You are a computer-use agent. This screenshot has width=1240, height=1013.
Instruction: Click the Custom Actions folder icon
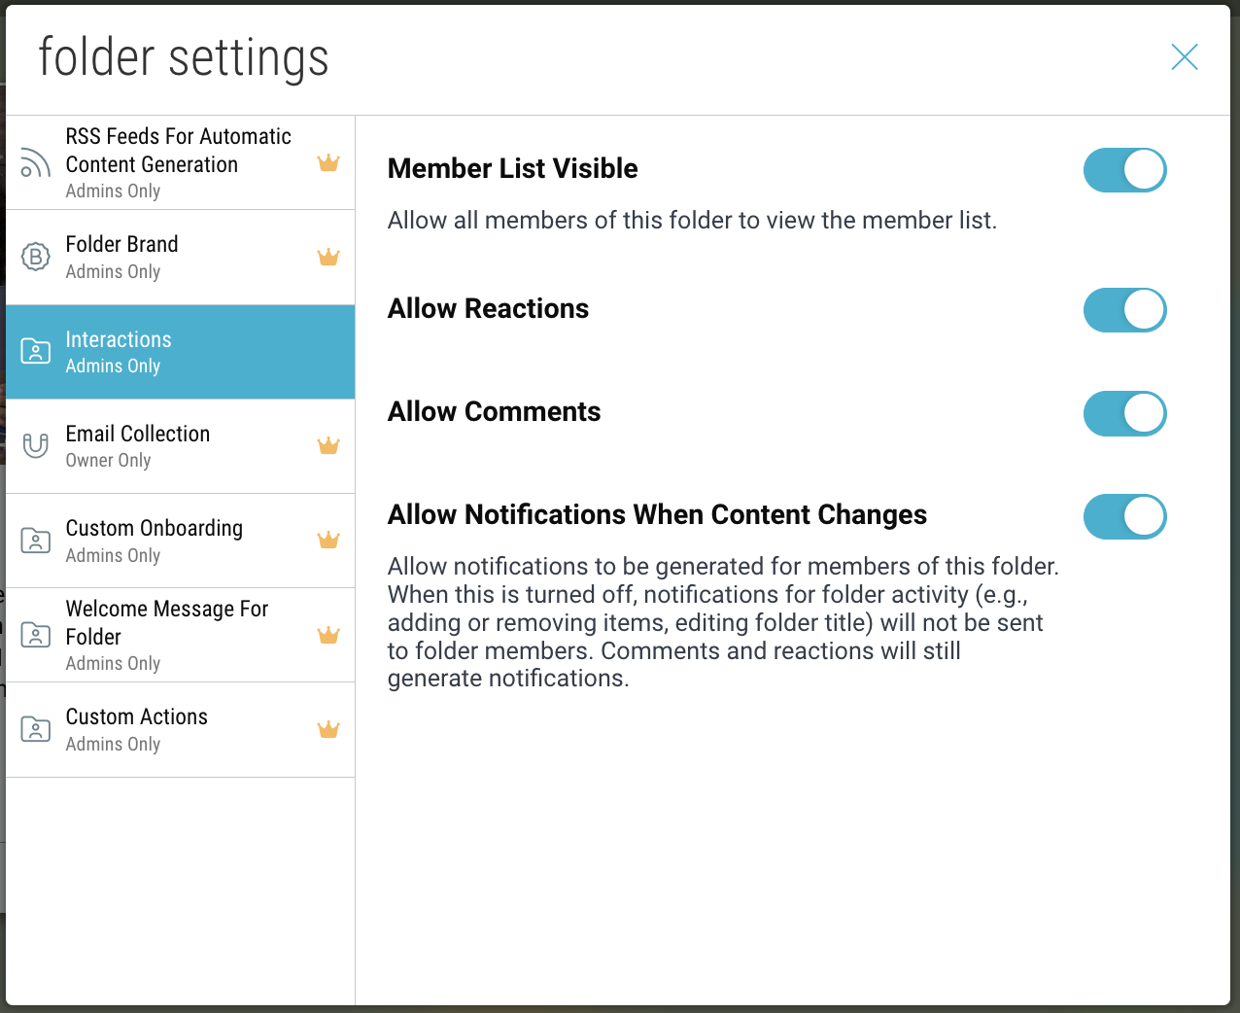[36, 729]
